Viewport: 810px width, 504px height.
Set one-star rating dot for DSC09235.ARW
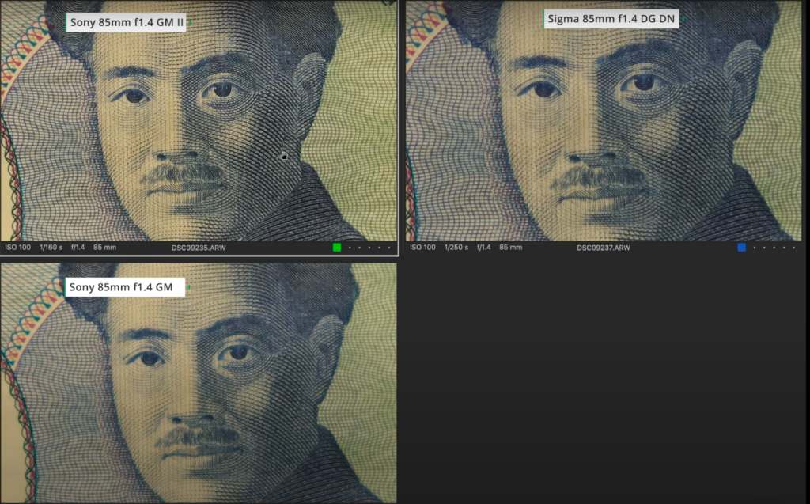[350, 248]
